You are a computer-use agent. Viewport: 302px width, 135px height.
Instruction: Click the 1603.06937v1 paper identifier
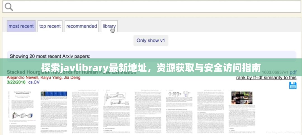tap(275, 72)
